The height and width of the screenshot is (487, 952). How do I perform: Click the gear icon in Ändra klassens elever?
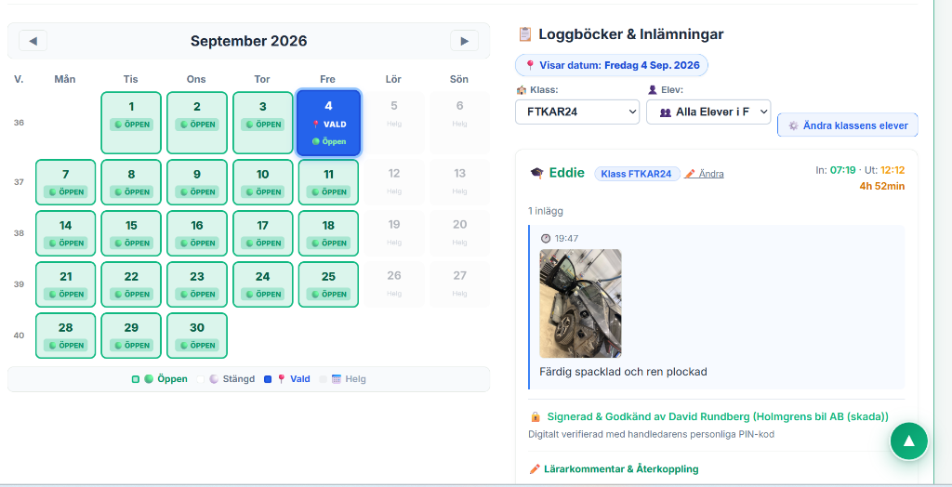[x=793, y=125]
